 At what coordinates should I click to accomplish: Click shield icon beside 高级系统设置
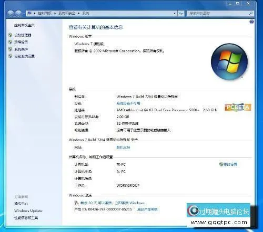click(10, 56)
